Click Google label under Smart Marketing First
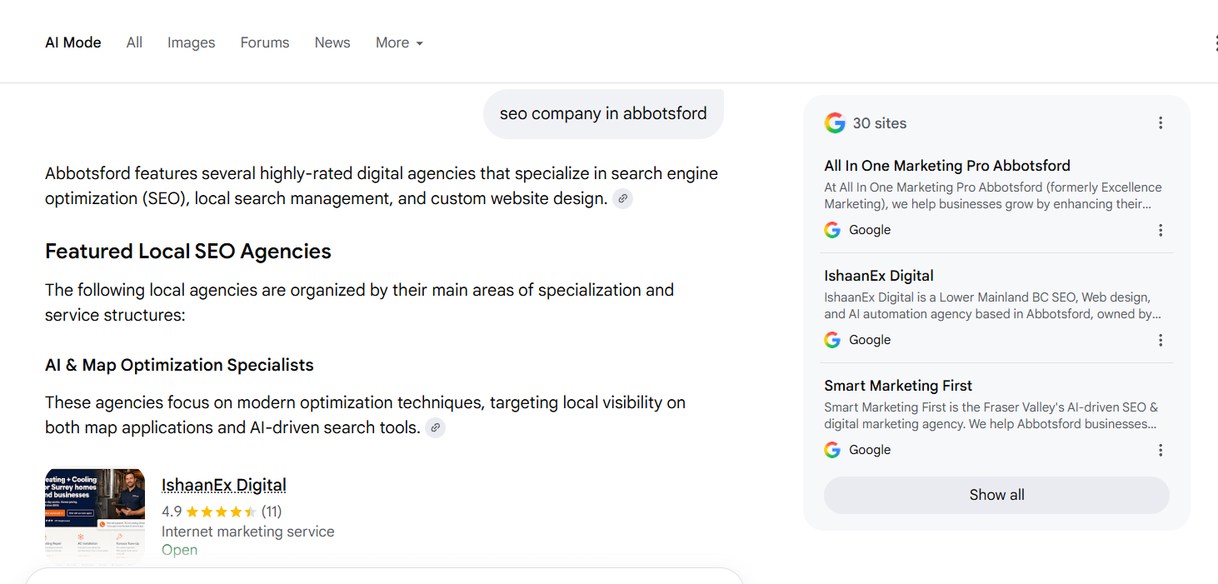The width and height of the screenshot is (1218, 584). tap(870, 450)
